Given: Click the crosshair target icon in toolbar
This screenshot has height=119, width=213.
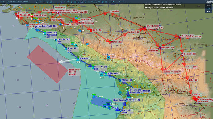Looking at the screenshot, I should click(x=65, y=2).
